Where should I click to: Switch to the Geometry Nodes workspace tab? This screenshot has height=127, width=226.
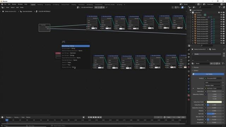tap(109, 5)
